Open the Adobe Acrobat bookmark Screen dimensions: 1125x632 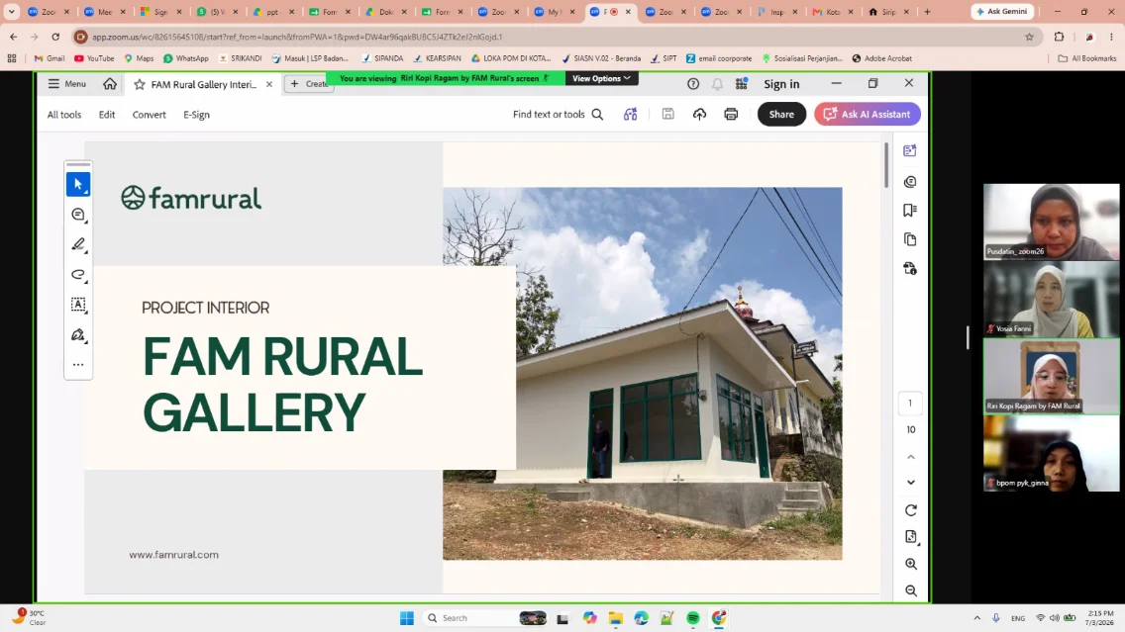coord(881,58)
